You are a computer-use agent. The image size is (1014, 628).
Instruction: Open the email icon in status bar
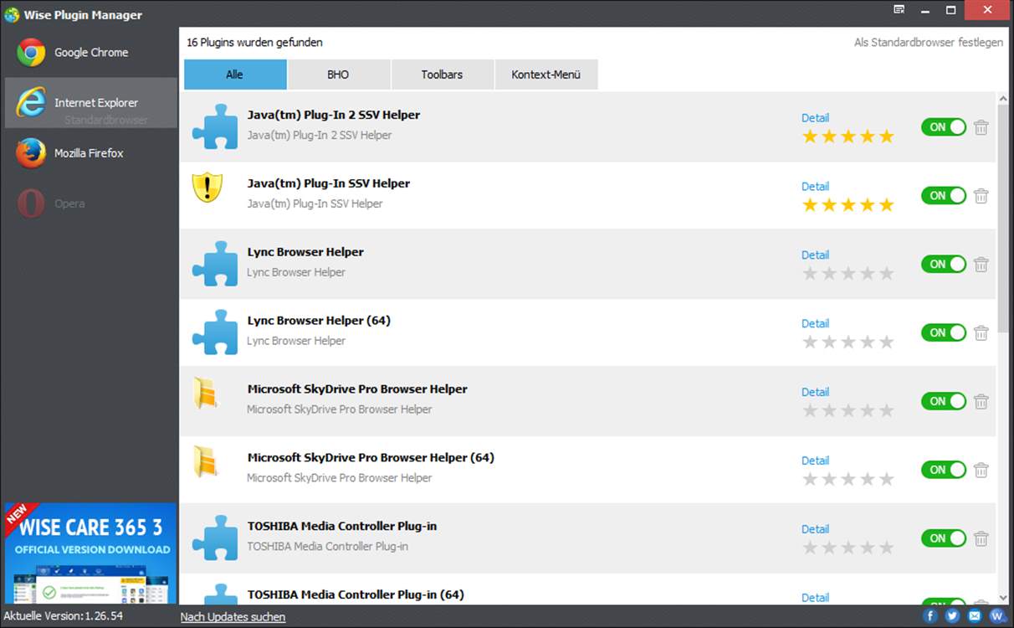(x=975, y=616)
